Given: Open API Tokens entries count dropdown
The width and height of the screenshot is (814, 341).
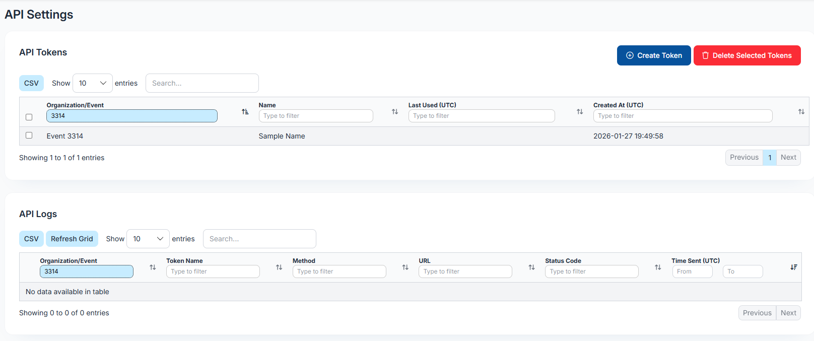Looking at the screenshot, I should [x=93, y=83].
